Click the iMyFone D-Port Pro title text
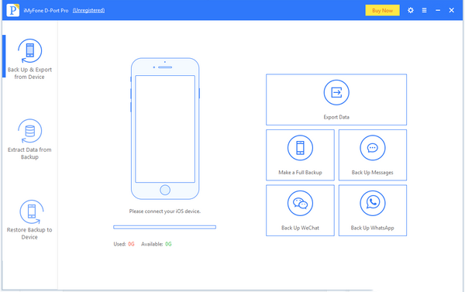Image resolution: width=465 pixels, height=292 pixels. pos(46,10)
